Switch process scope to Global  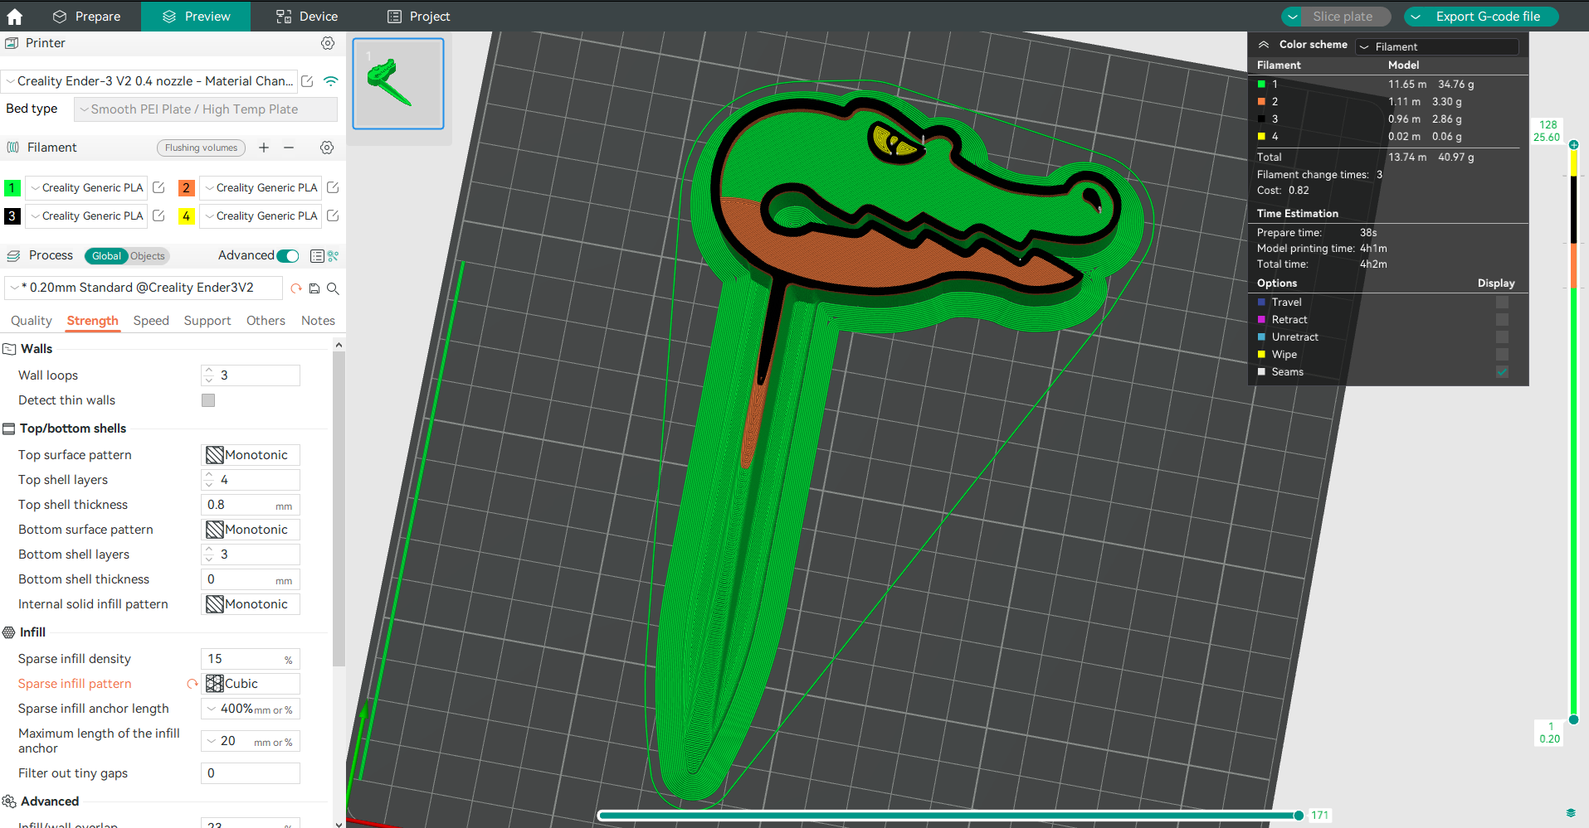(106, 256)
